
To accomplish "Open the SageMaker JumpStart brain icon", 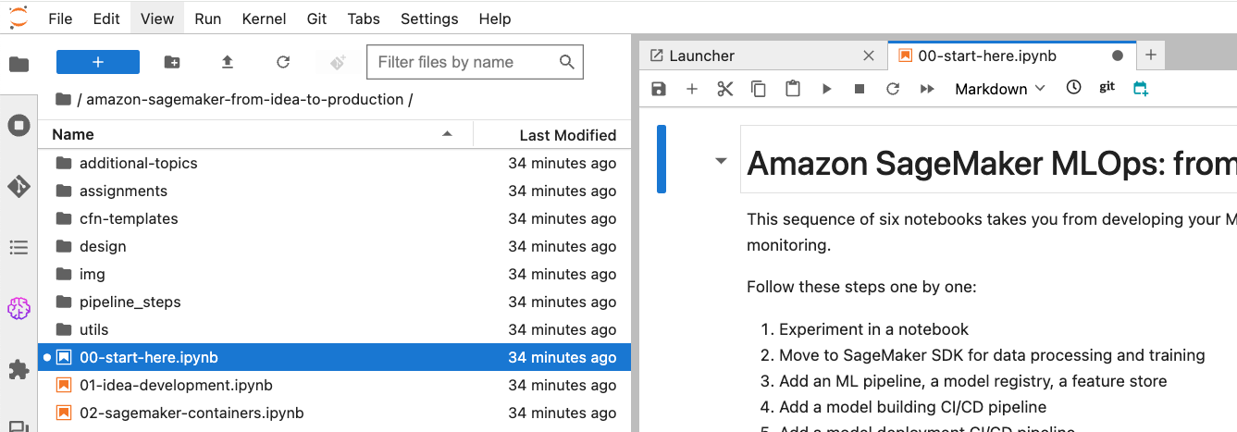I will point(19,308).
